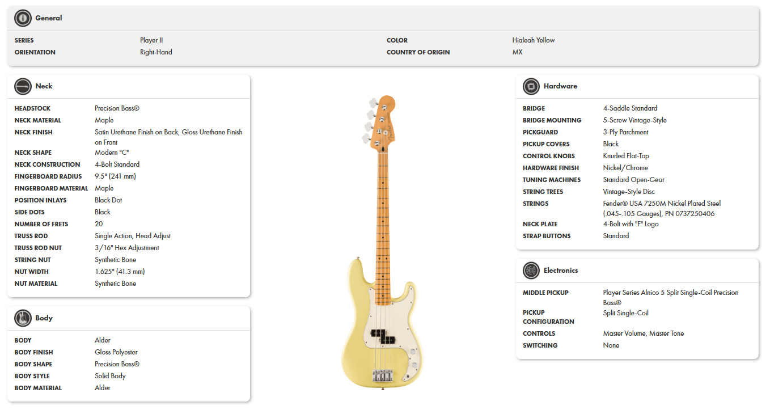
Task: Click the "Hialeah Yellow" color value
Action: 534,40
